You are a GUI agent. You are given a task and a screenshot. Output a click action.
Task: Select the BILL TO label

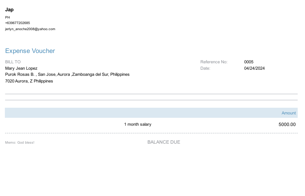click(13, 62)
